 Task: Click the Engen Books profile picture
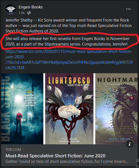coord(11,10)
